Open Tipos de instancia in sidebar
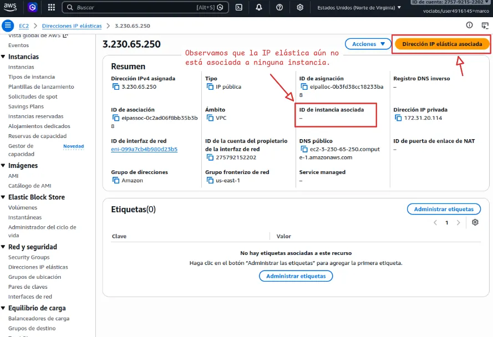The height and width of the screenshot is (337, 493). 32,76
